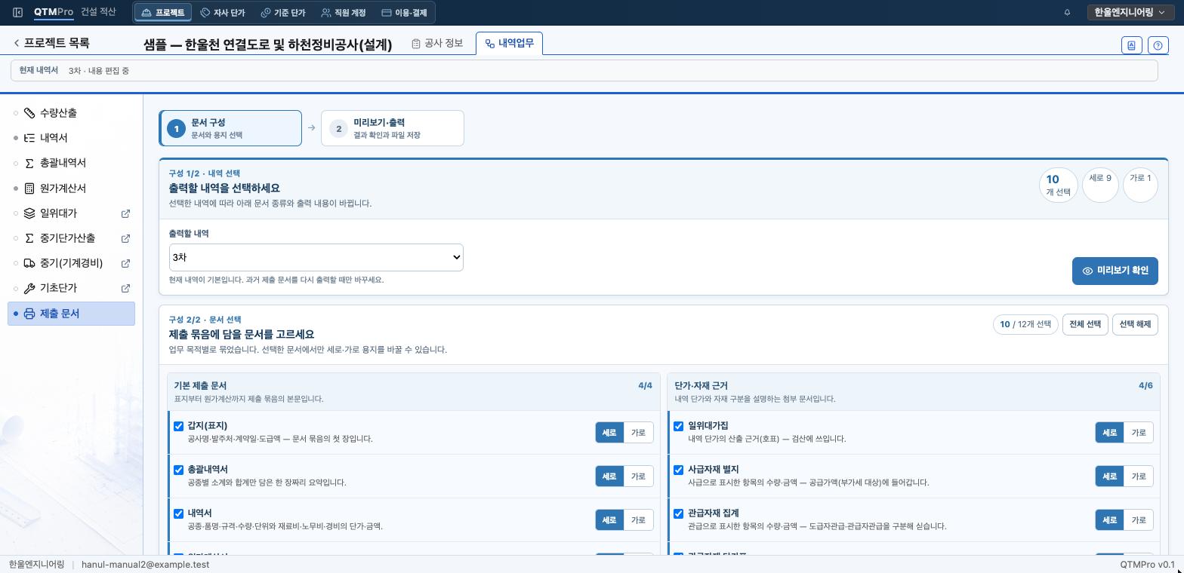Uncheck the 총괄내역서 document checkbox

[x=179, y=470]
